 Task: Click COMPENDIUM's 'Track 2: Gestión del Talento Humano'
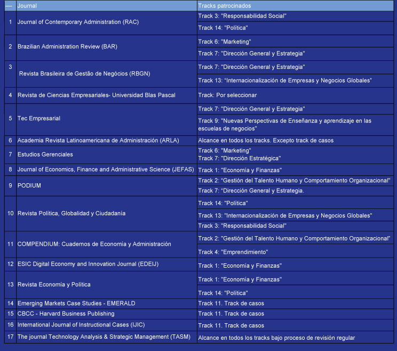click(x=295, y=238)
